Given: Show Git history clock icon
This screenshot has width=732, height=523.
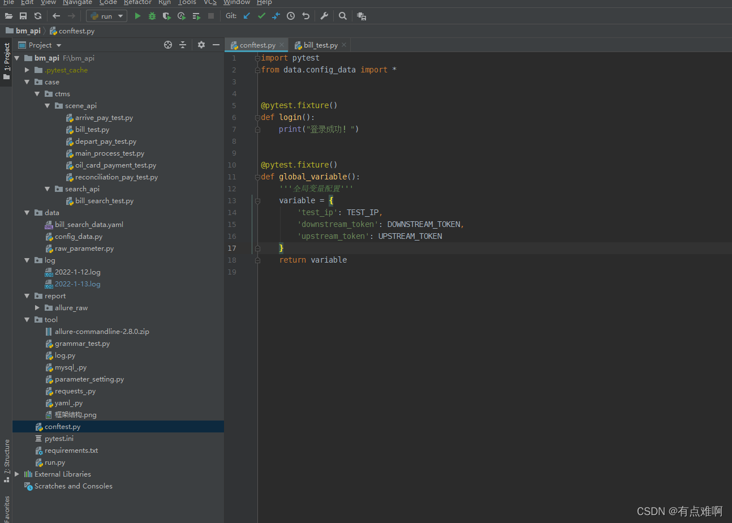Looking at the screenshot, I should [291, 16].
